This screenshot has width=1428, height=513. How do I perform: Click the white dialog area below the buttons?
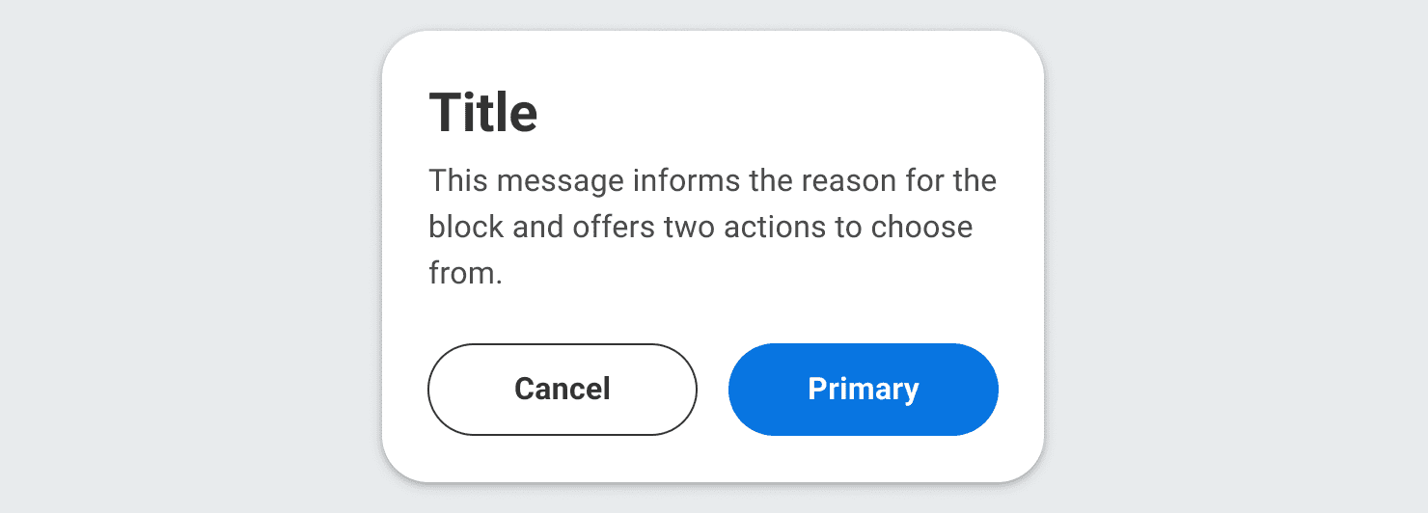(x=713, y=459)
